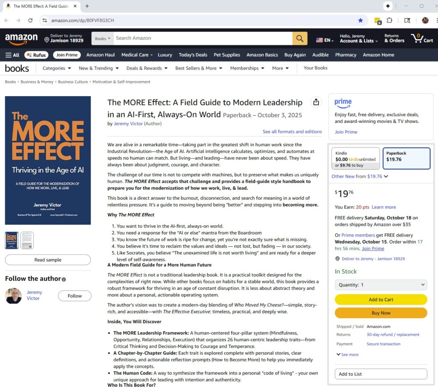Image resolution: width=438 pixels, height=387 pixels.
Task: Click the orange search magnifier button
Action: click(x=300, y=38)
